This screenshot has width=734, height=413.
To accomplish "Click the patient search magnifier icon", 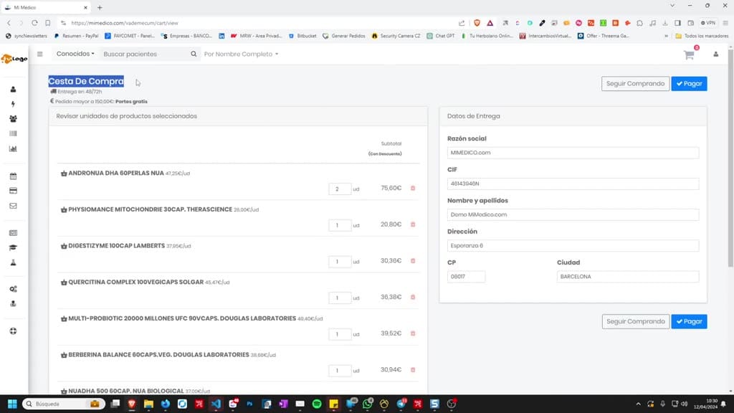I will tap(194, 54).
